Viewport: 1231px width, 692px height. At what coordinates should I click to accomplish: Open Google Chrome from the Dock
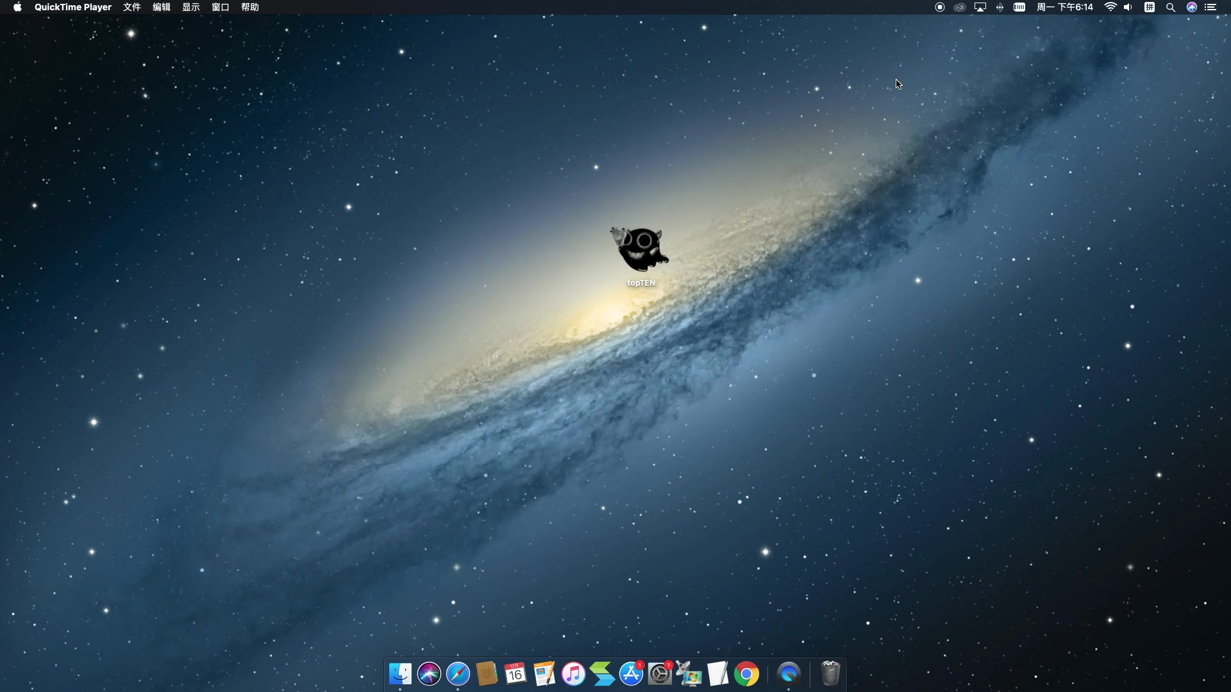[747, 674]
